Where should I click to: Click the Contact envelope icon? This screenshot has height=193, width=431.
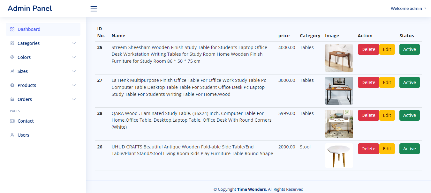(x=12, y=121)
